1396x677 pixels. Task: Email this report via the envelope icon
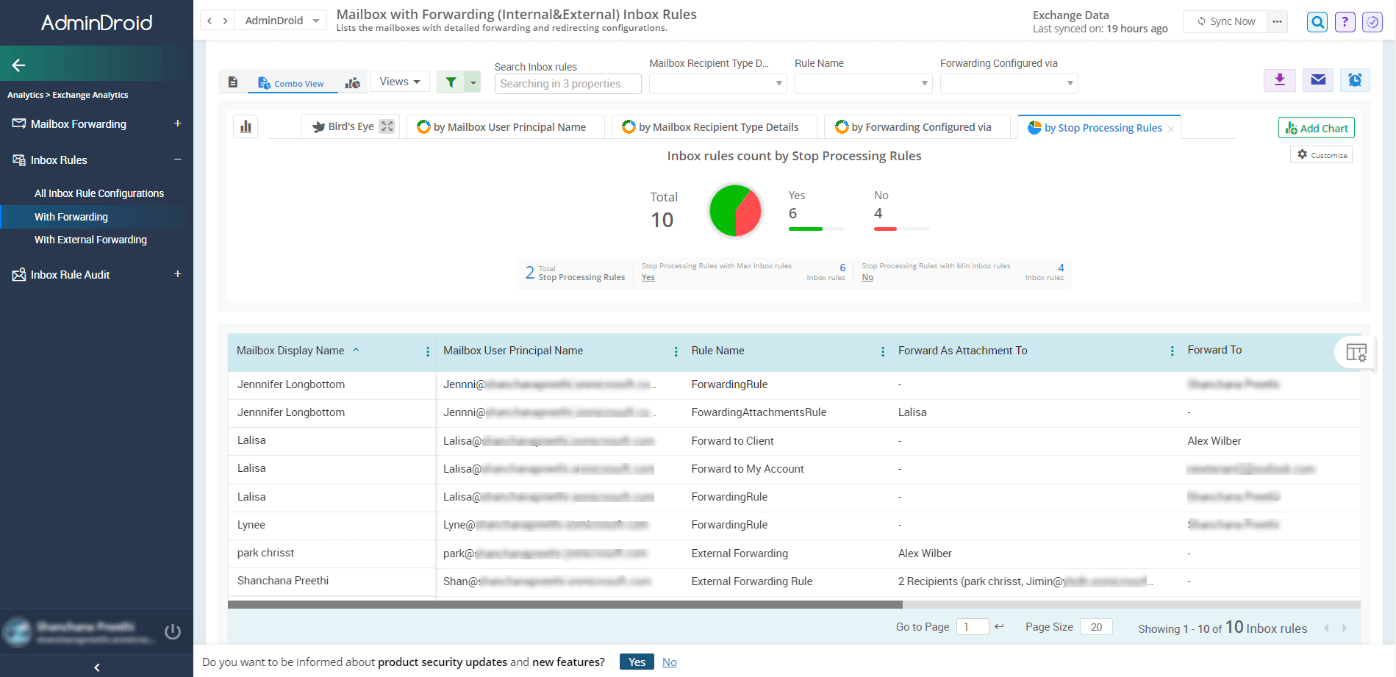(1317, 80)
